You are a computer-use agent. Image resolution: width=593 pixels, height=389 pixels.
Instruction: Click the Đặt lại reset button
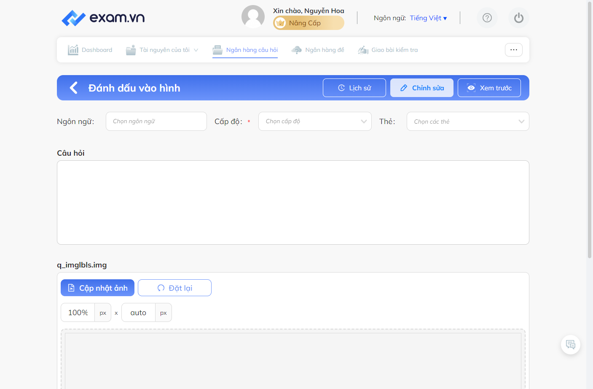tap(174, 288)
